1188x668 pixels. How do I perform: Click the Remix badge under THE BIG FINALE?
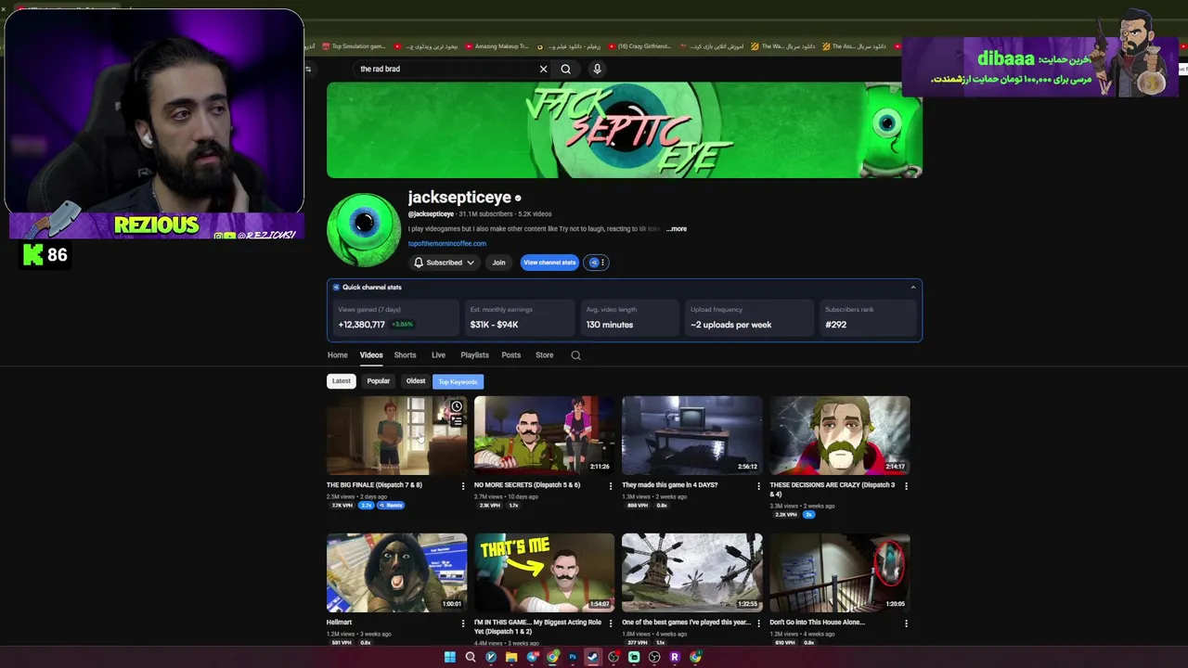[x=391, y=506]
